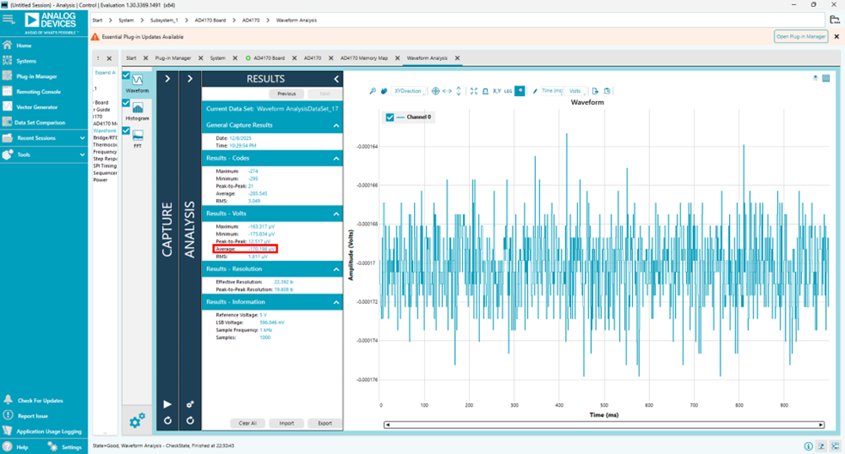
Task: Toggle the Histogram plot checkbox
Action: point(126,103)
